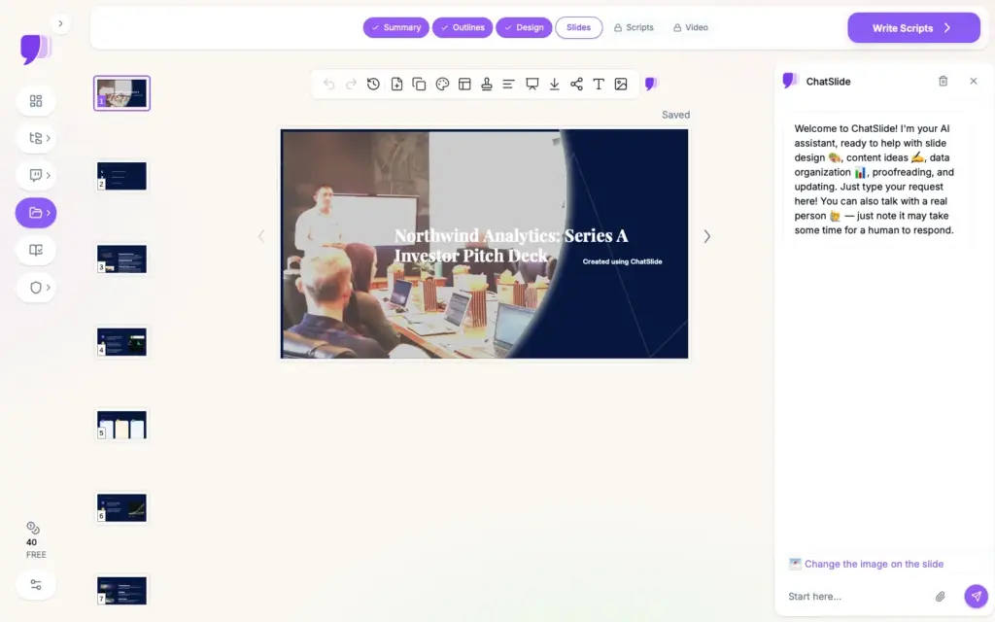Click the 'Created using ChatSlide' text on the slide
The height and width of the screenshot is (622, 995).
tap(622, 261)
